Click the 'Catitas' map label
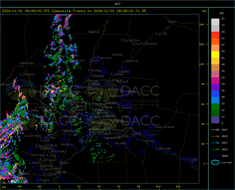The height and width of the screenshot is (190, 235). coord(149,141)
